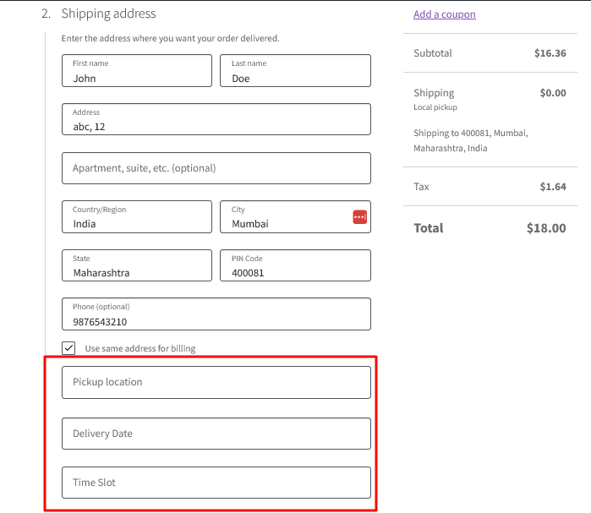Viewport: 591px width, 513px height.
Task: Click into the Address field with abc, 12
Action: [x=216, y=119]
